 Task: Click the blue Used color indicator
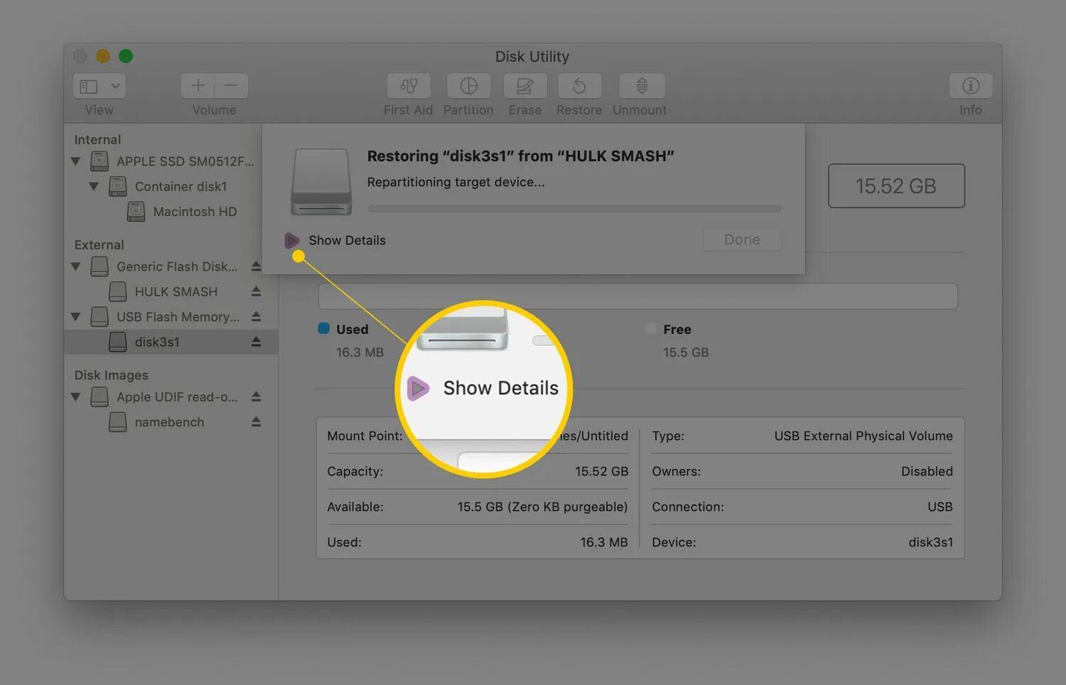[x=323, y=328]
